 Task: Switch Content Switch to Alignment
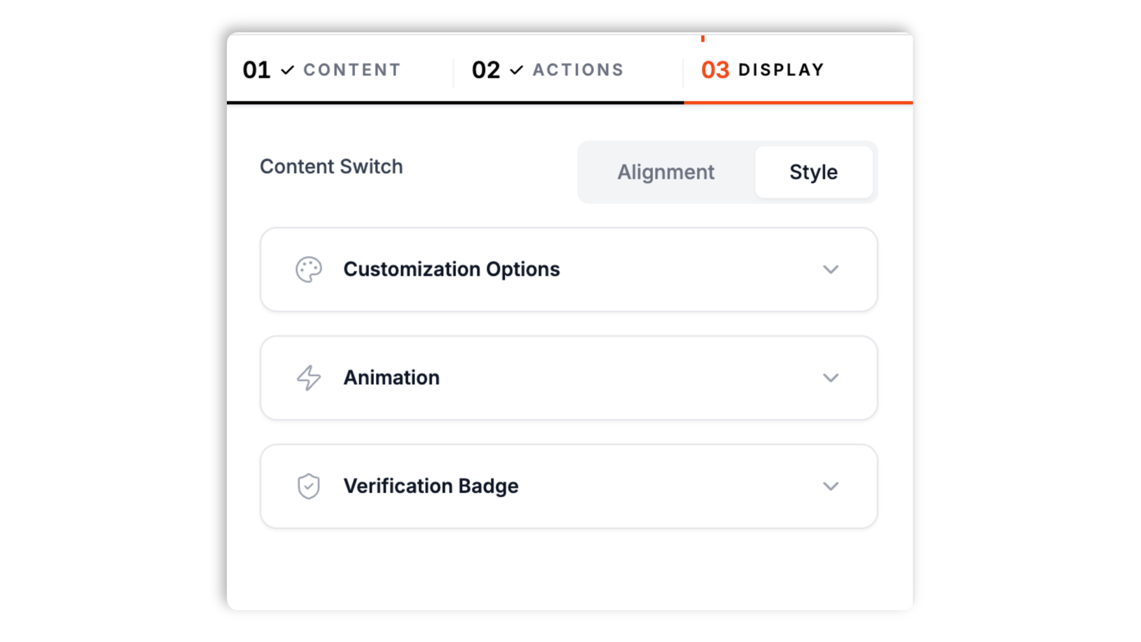point(666,172)
